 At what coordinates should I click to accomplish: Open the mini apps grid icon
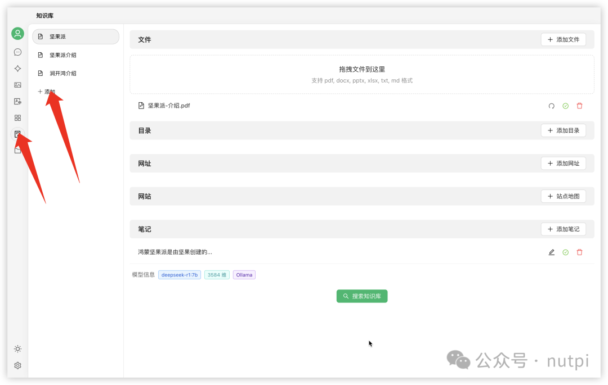[17, 118]
